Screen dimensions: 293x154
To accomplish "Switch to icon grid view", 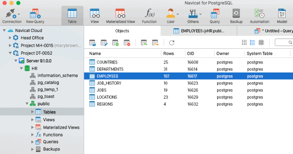I will [244, 42].
